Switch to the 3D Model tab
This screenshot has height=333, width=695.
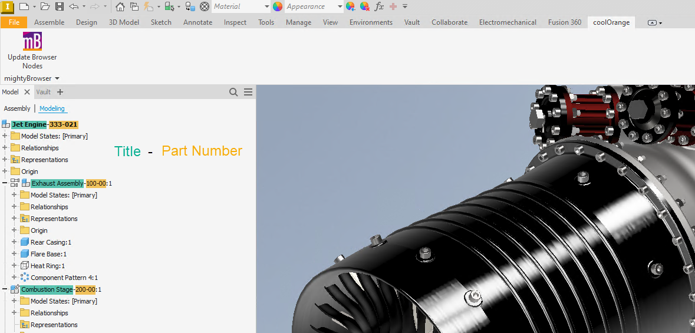pyautogui.click(x=124, y=22)
